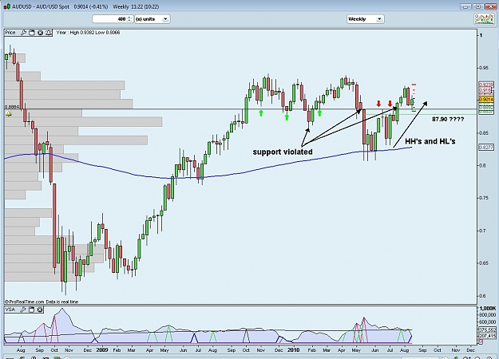
Task: Click the Price panel label
Action: (x=10, y=33)
